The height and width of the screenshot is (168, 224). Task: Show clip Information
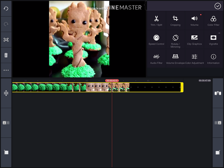point(213,59)
